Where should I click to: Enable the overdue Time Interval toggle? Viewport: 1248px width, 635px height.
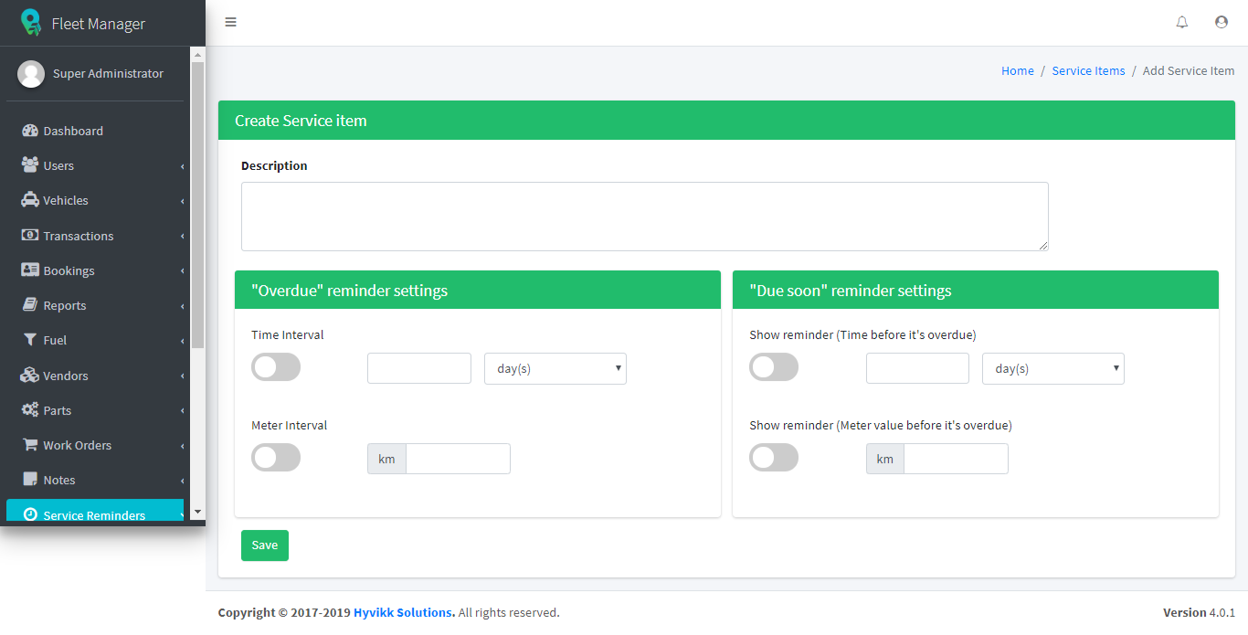tap(276, 367)
